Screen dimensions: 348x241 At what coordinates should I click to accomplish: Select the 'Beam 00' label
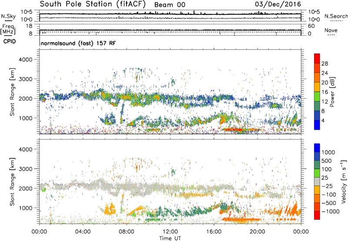170,5
